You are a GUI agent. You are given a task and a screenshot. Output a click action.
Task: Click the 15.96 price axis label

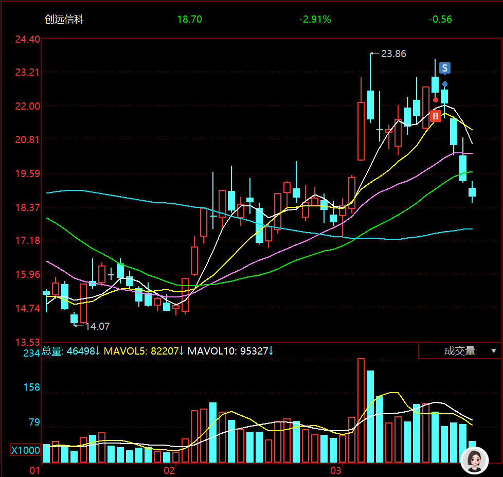28,274
